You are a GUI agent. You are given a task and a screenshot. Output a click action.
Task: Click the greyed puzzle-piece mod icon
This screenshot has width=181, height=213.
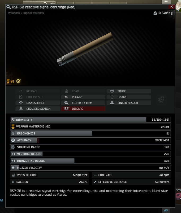pos(161,100)
